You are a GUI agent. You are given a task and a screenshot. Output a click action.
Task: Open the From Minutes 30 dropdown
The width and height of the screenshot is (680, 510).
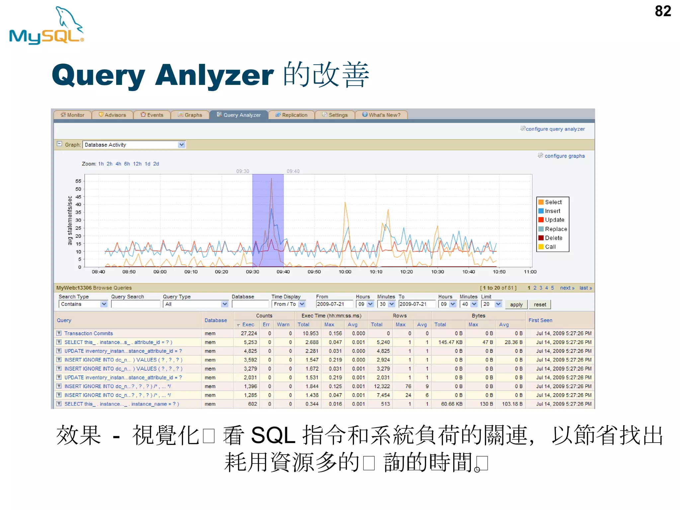[386, 304]
